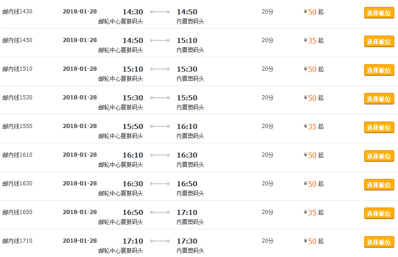398x257 pixels.
Task: Select cabin for the 16:30 departure
Action: [x=379, y=184]
